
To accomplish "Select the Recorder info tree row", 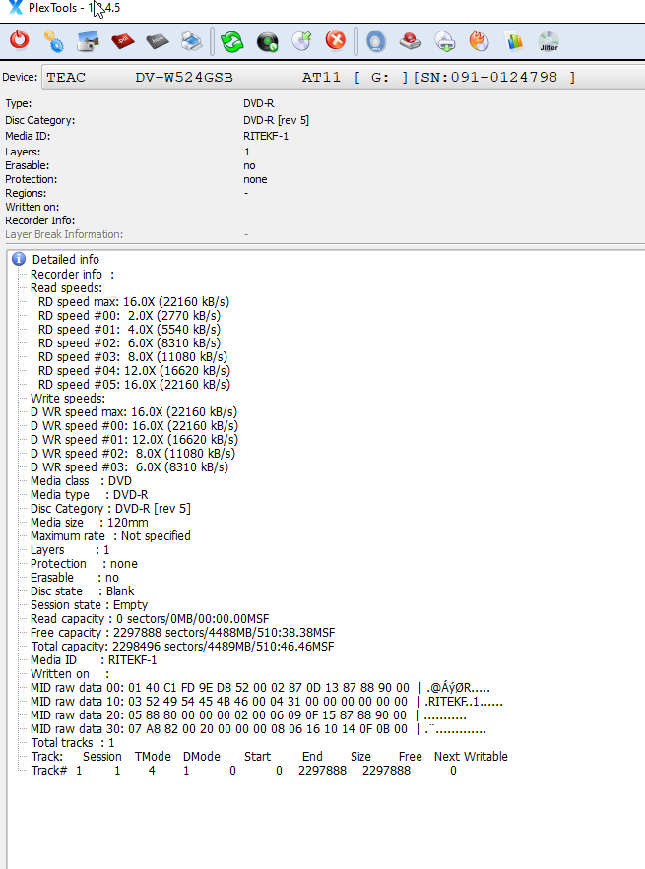I will 72,275.
